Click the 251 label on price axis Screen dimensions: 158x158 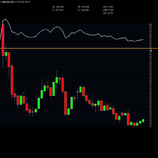point(150,102)
